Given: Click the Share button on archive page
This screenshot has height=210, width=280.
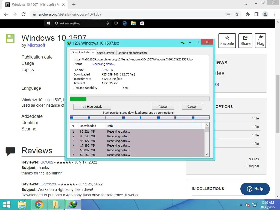Looking at the screenshot, I should (245, 41).
